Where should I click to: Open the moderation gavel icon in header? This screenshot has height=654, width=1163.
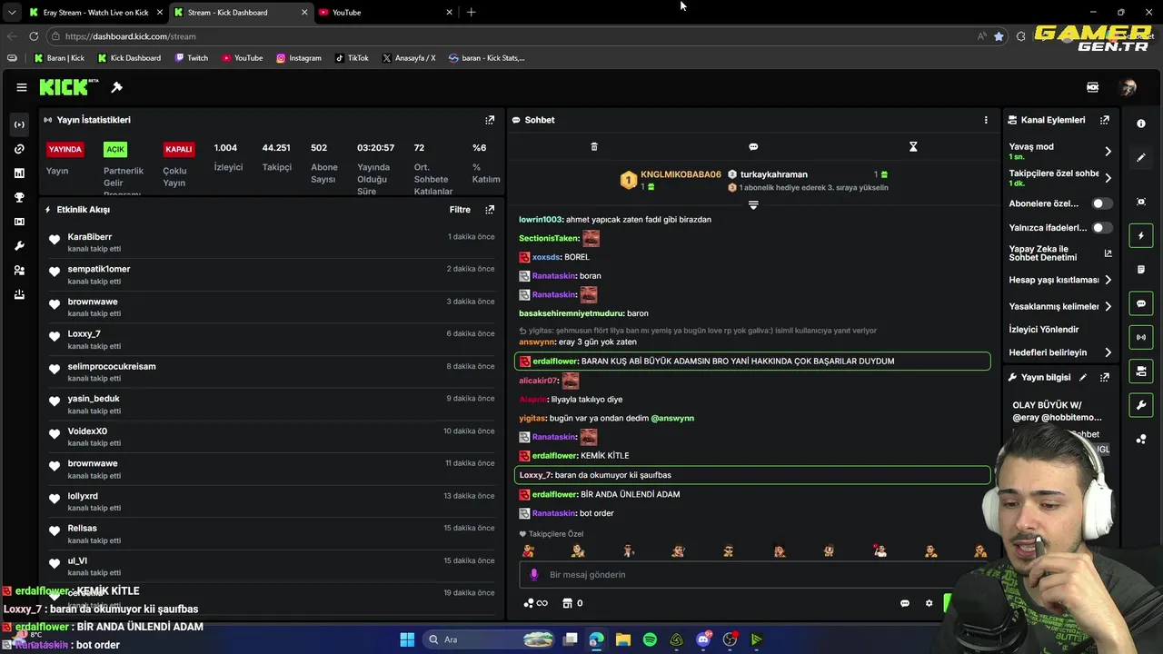click(x=116, y=87)
